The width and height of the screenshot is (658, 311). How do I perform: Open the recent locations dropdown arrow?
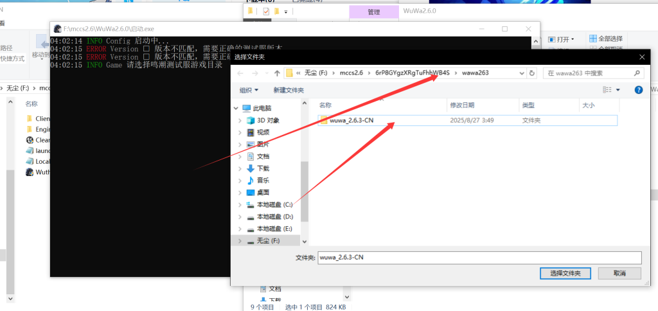coord(265,73)
